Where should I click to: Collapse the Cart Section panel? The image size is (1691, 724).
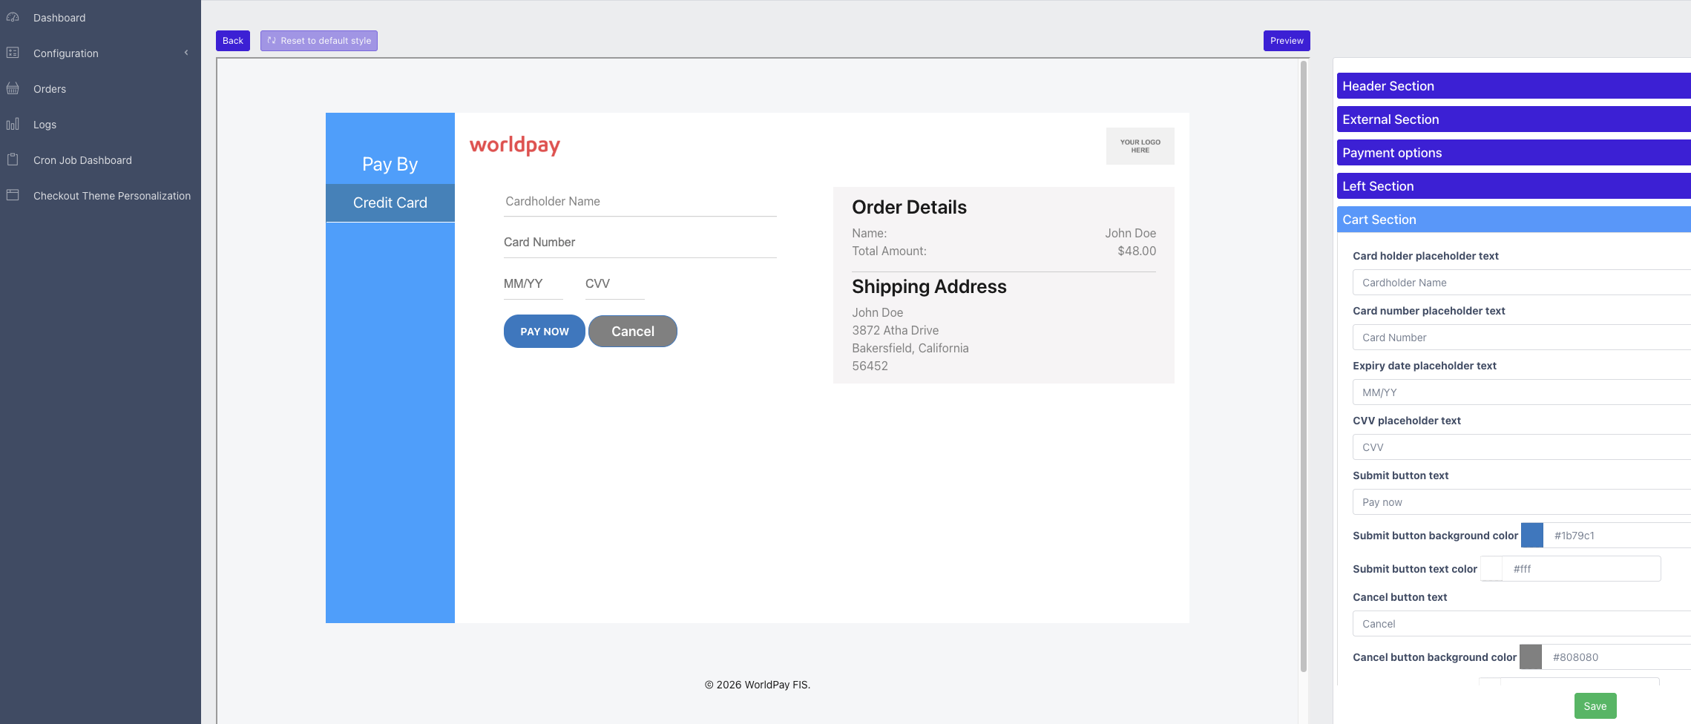1513,220
